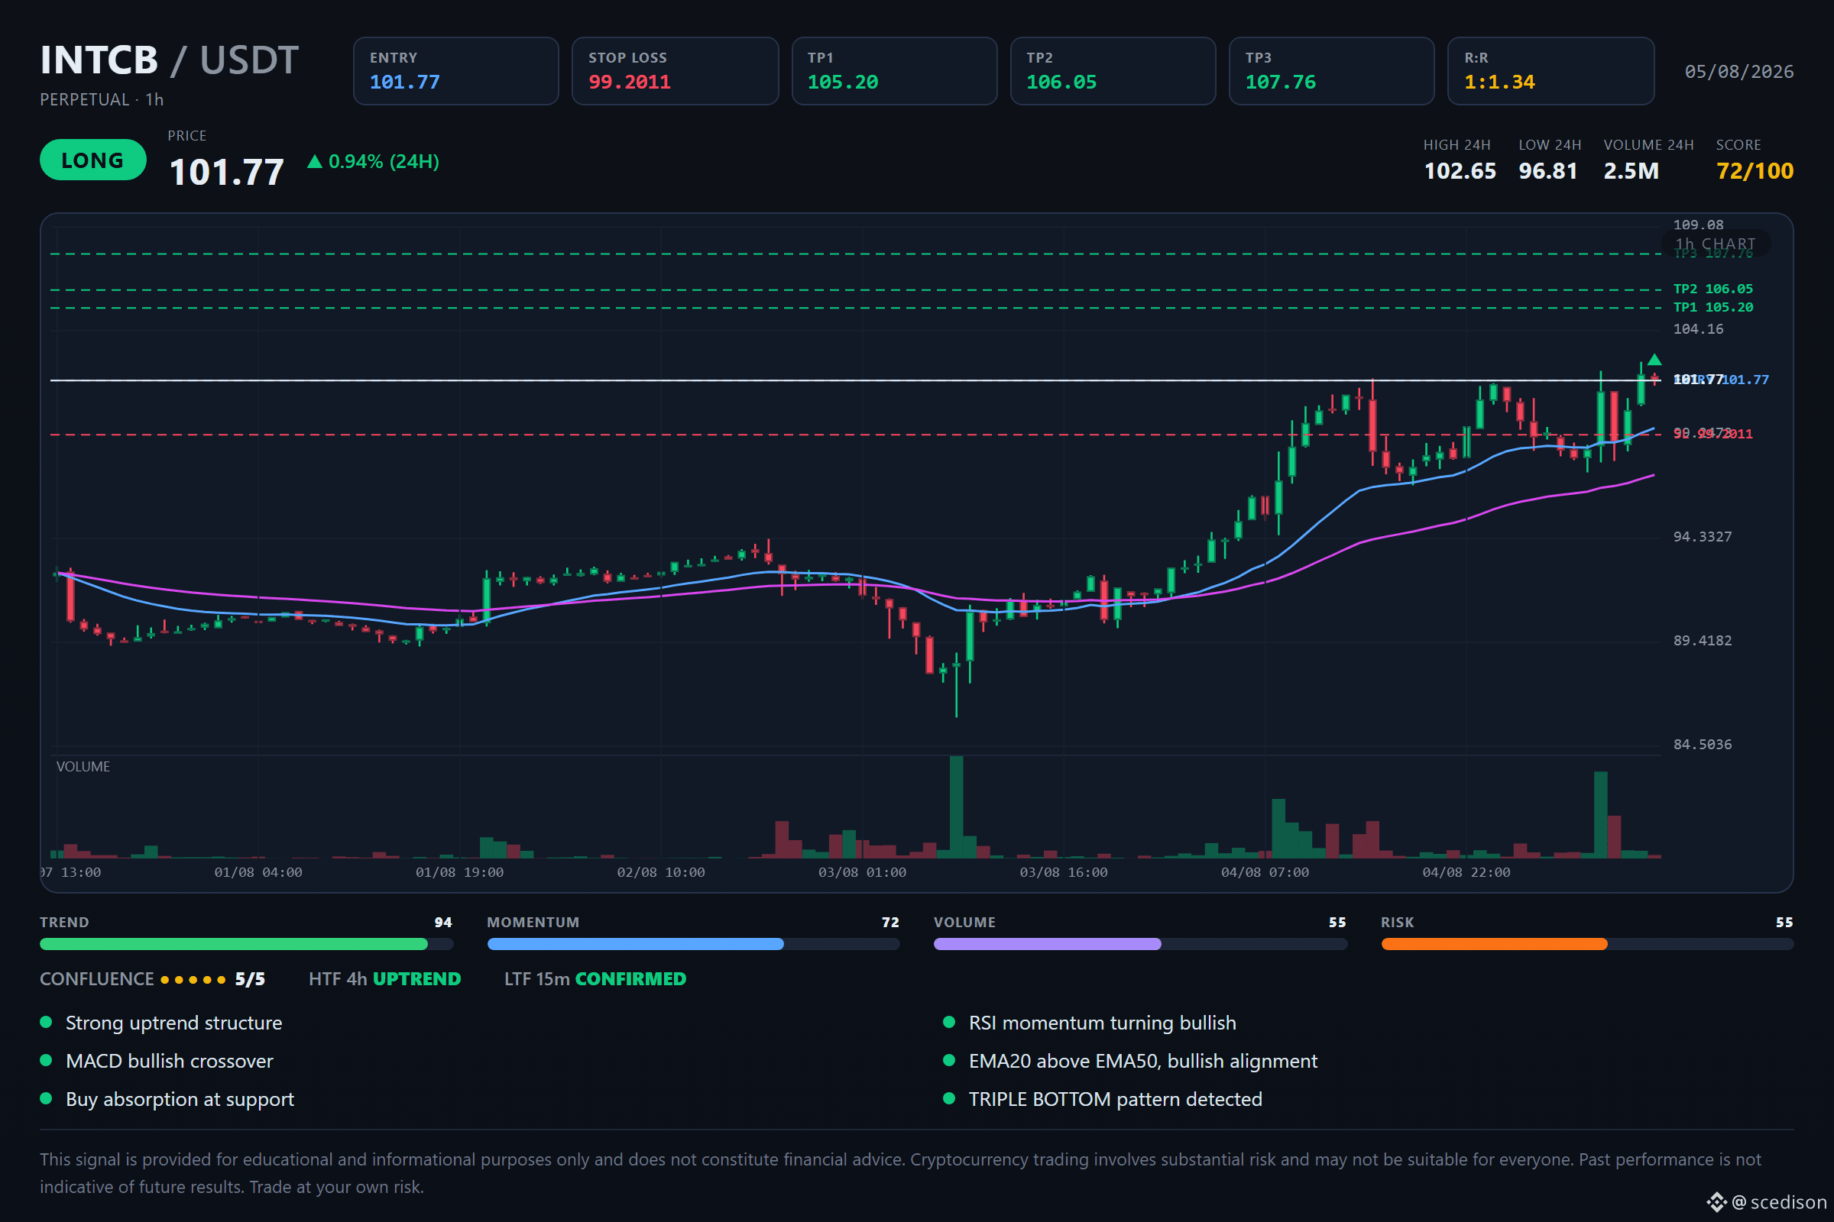Screen dimensions: 1834x1222
Task: Click the VOLUME 24H value 2.5M
Action: click(x=1631, y=170)
